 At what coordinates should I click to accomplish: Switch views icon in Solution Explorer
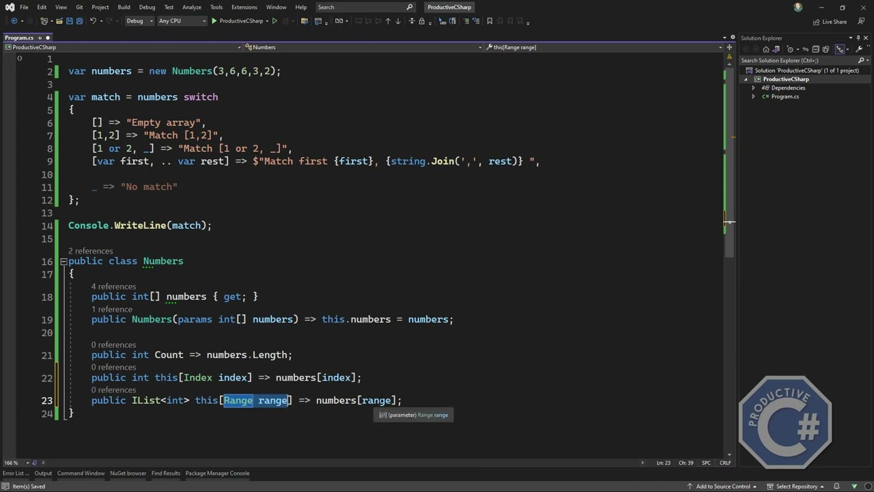pyautogui.click(x=776, y=49)
